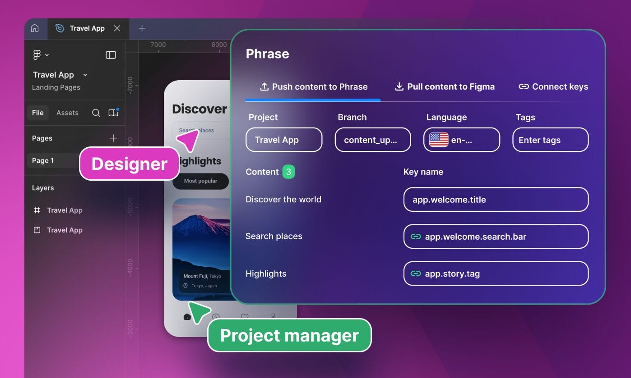Open the Figma main menu icon

[38, 55]
